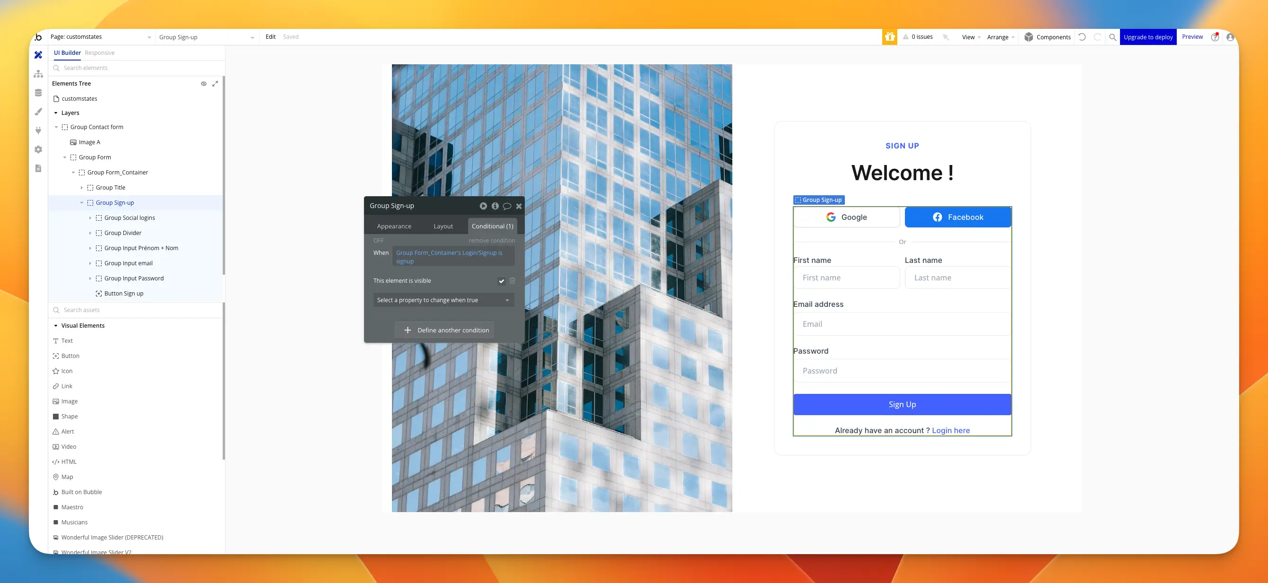Image resolution: width=1268 pixels, height=583 pixels.
Task: Click the info icon on Group Sign-up panel
Action: 495,205
